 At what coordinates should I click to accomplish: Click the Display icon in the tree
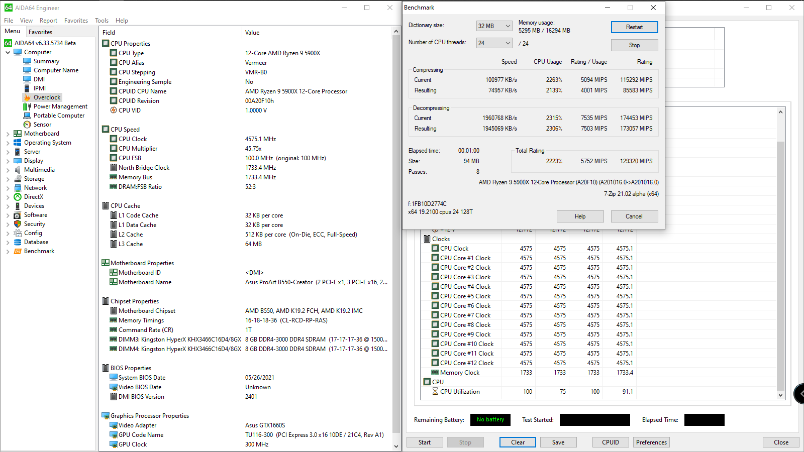(x=18, y=161)
